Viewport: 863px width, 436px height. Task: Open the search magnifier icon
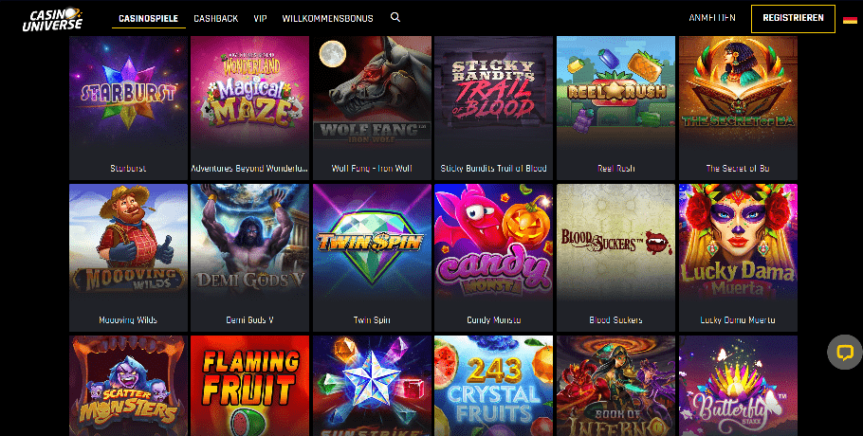click(x=395, y=17)
